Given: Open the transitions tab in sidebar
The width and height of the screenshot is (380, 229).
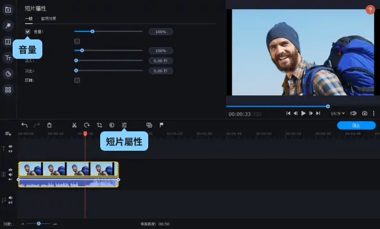Looking at the screenshot, I should click(8, 42).
